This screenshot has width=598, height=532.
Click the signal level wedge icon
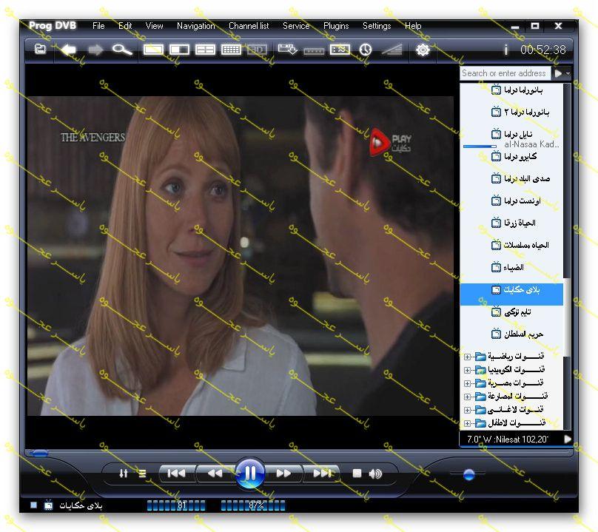[392, 50]
